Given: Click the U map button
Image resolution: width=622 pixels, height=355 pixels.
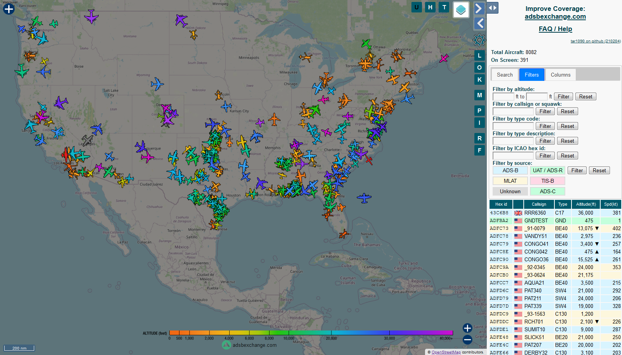Looking at the screenshot, I should coord(416,7).
